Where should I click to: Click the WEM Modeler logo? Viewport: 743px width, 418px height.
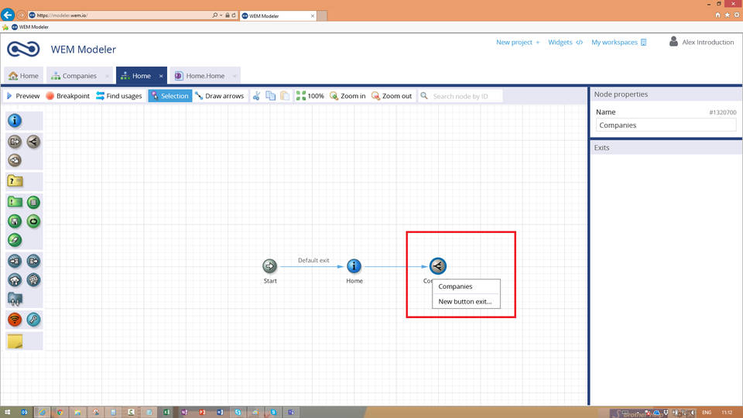[x=23, y=49]
